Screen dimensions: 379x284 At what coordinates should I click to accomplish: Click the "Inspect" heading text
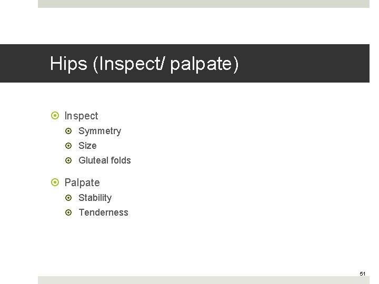point(81,116)
